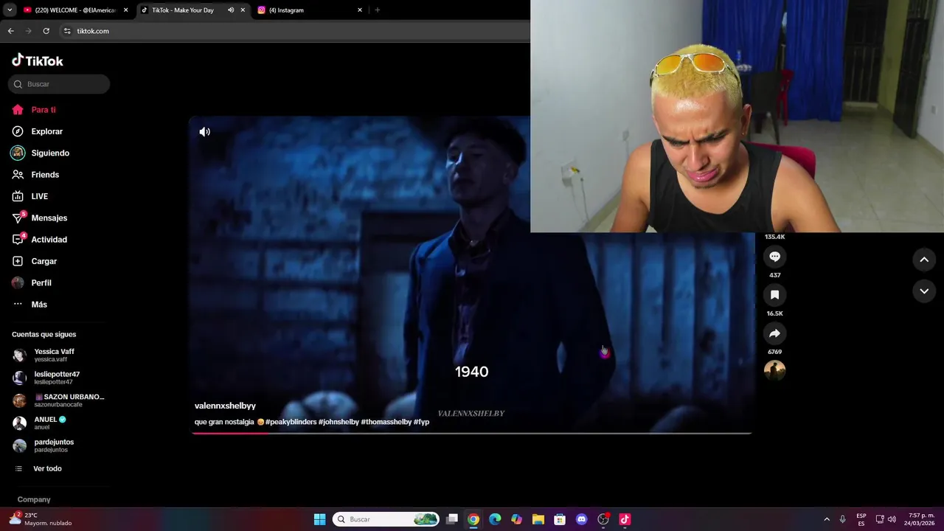The width and height of the screenshot is (944, 531).
Task: Click the Buscar search field in TikTok
Action: click(x=59, y=84)
